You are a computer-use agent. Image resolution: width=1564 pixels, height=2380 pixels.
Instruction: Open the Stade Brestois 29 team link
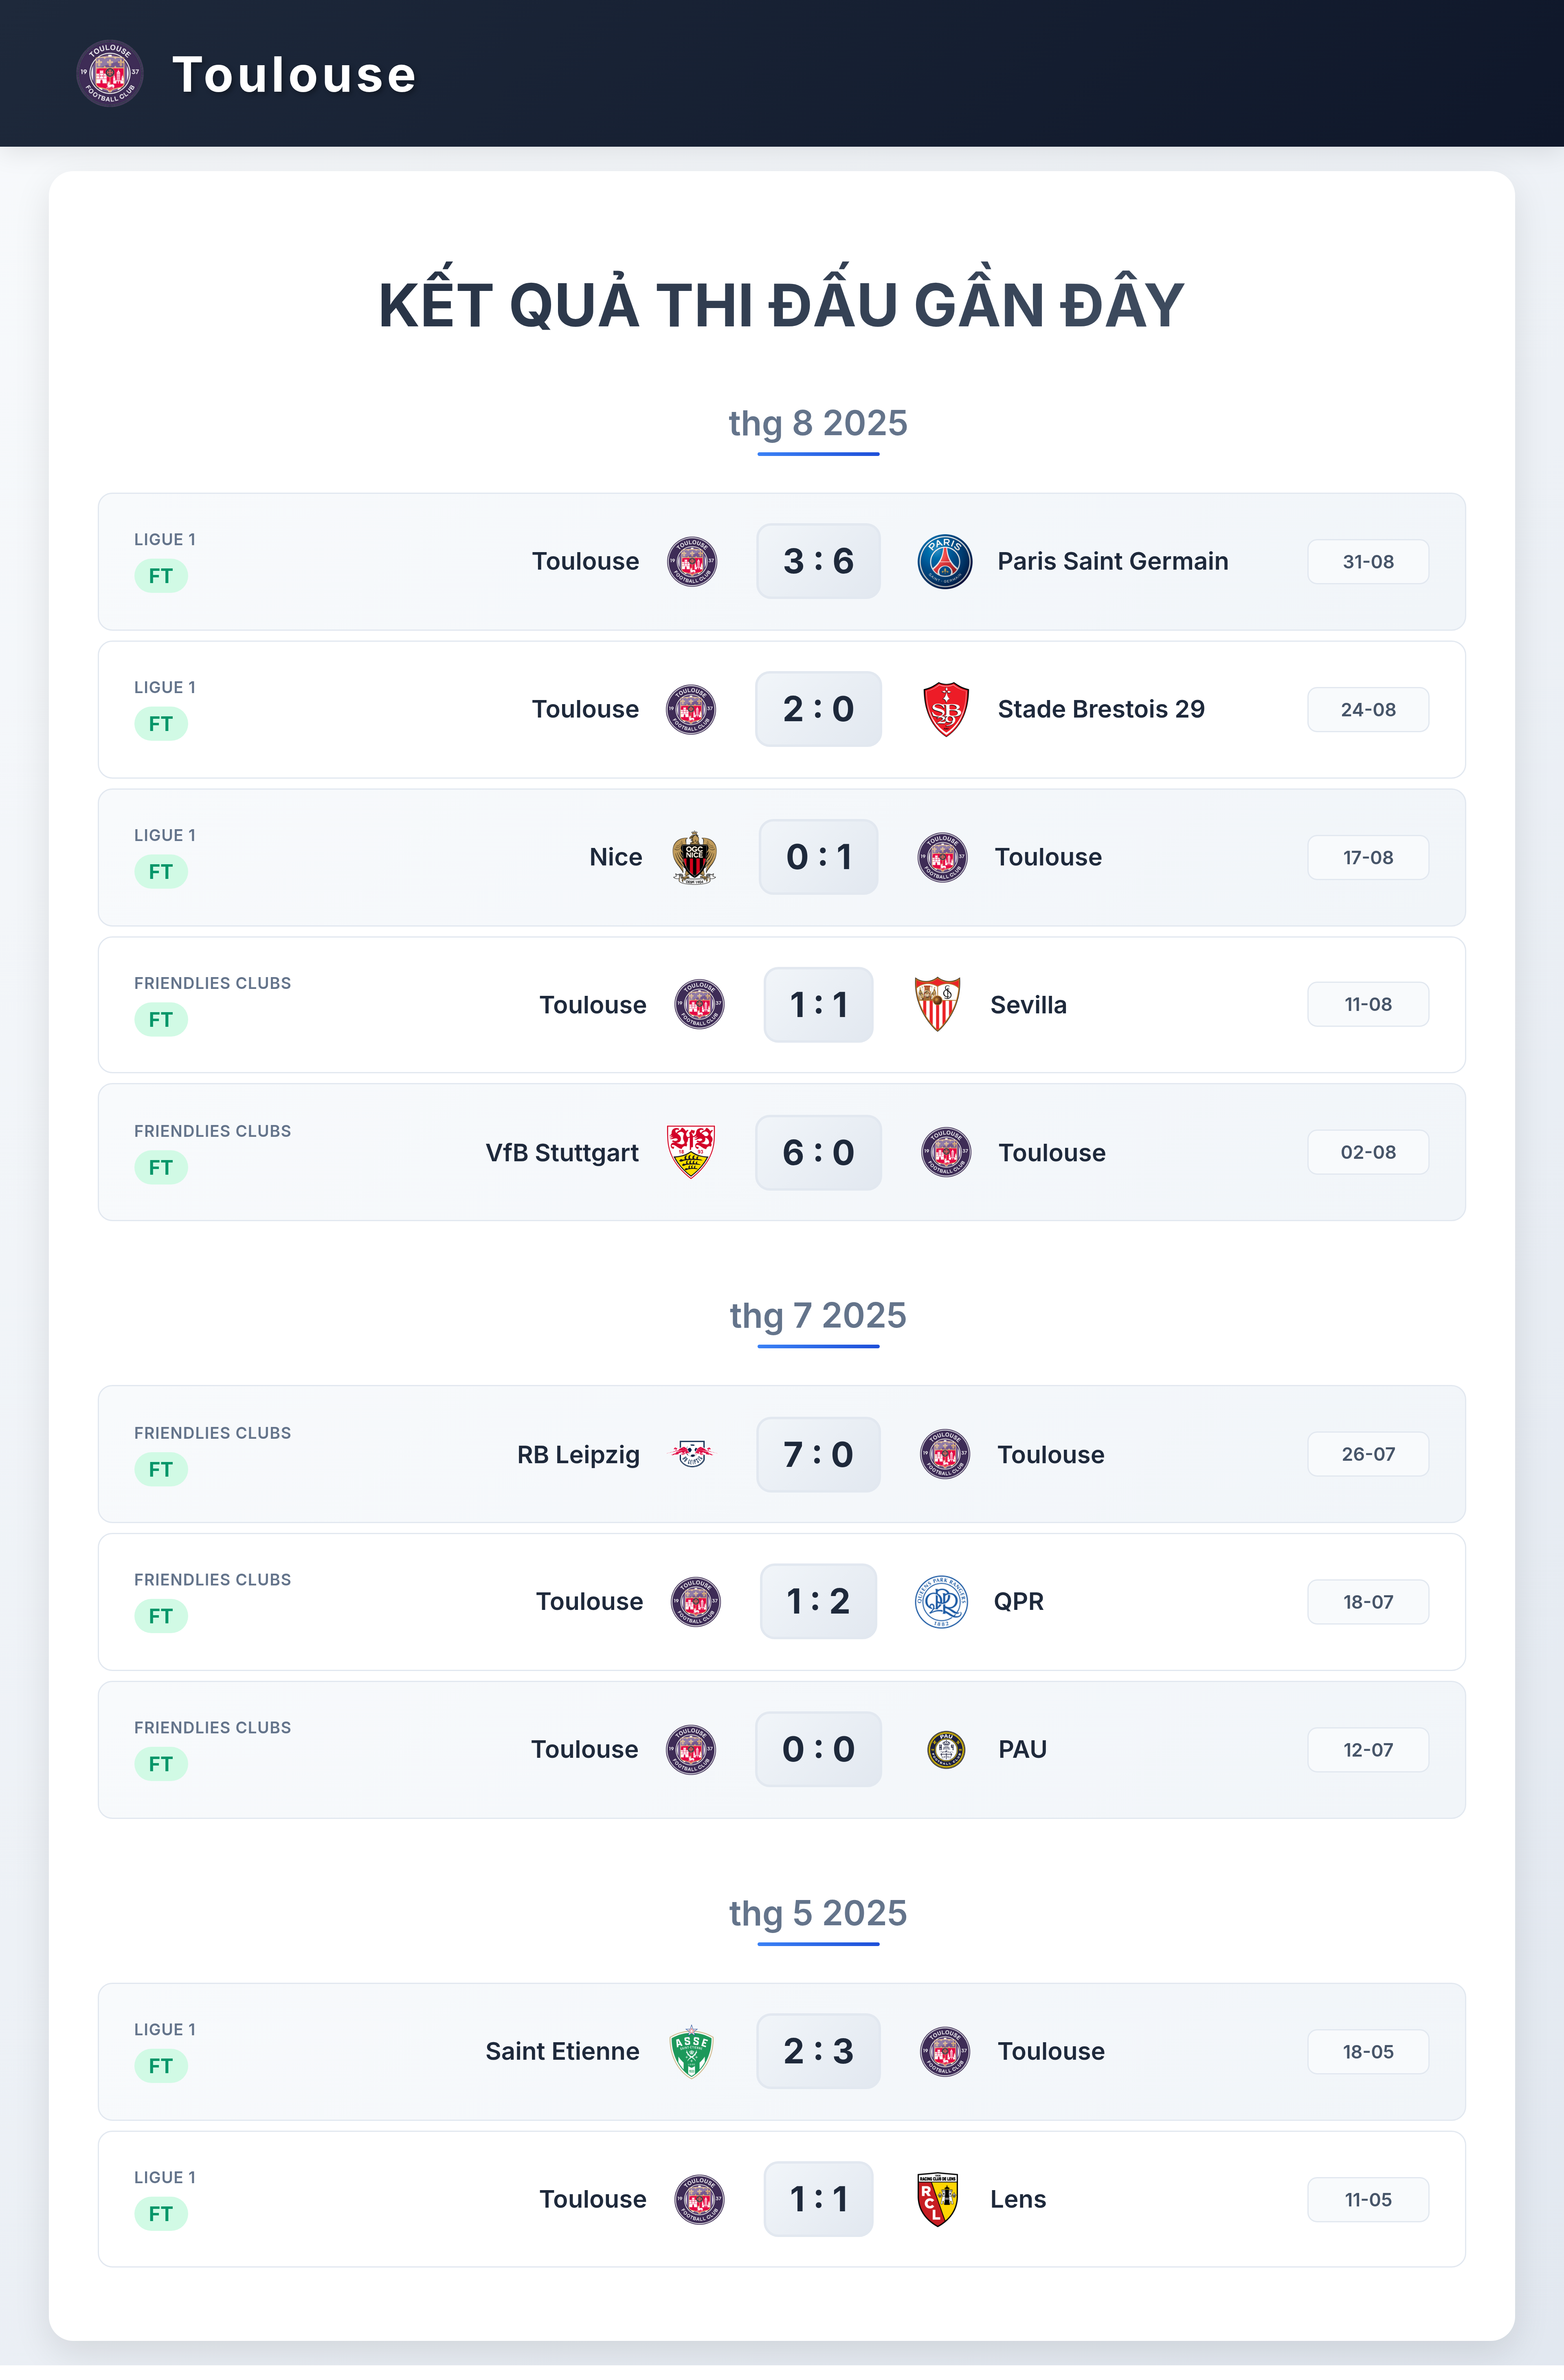[1101, 709]
